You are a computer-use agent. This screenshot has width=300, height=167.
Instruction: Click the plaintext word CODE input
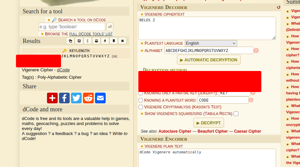click(223, 100)
